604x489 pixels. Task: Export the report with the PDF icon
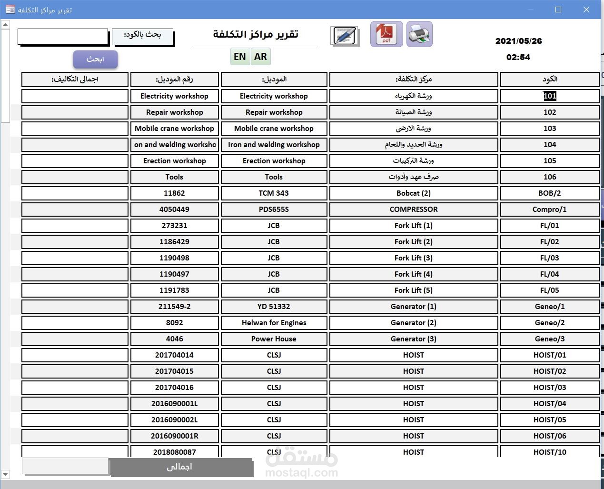tap(386, 34)
